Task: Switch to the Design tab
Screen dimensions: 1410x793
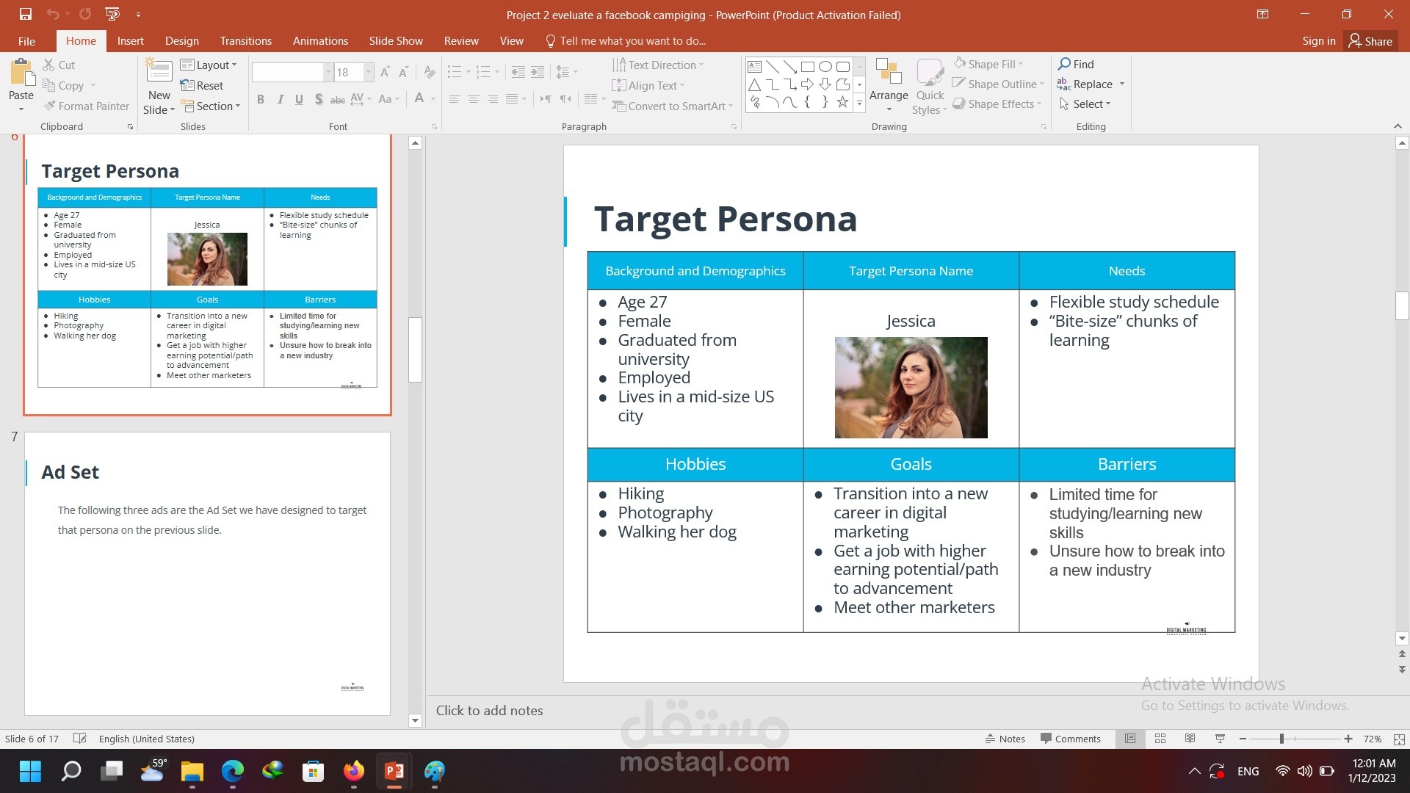Action: (x=181, y=40)
